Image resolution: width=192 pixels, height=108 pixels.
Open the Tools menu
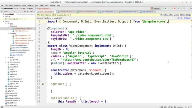point(42,5)
